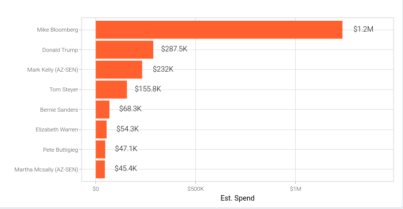Select the Bernie Sanders bar
403x209 pixels.
pyautogui.click(x=102, y=109)
